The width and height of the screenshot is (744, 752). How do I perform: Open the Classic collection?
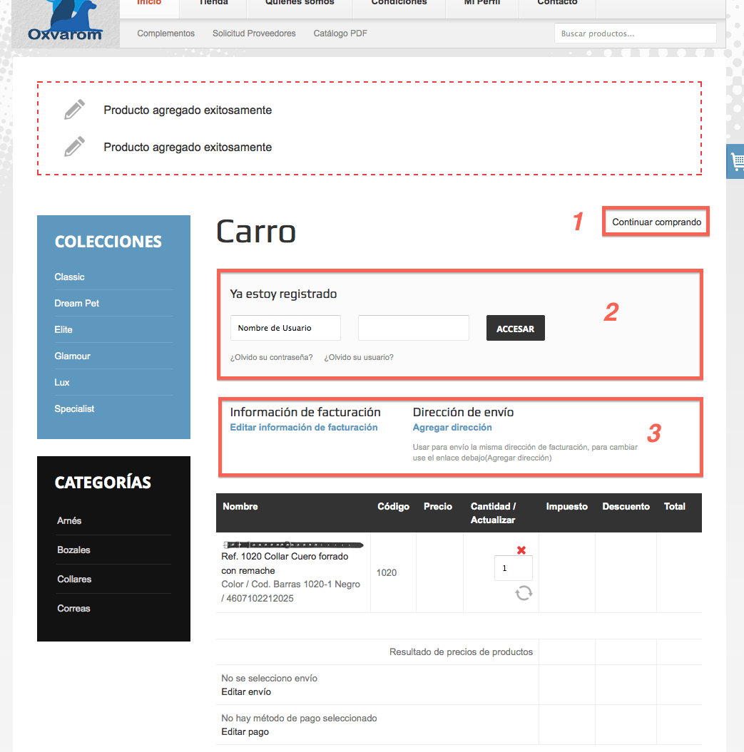pos(70,277)
